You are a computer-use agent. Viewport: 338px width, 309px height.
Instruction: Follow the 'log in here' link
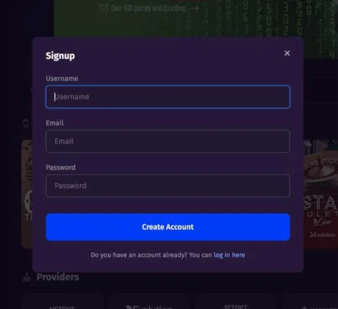click(x=229, y=255)
